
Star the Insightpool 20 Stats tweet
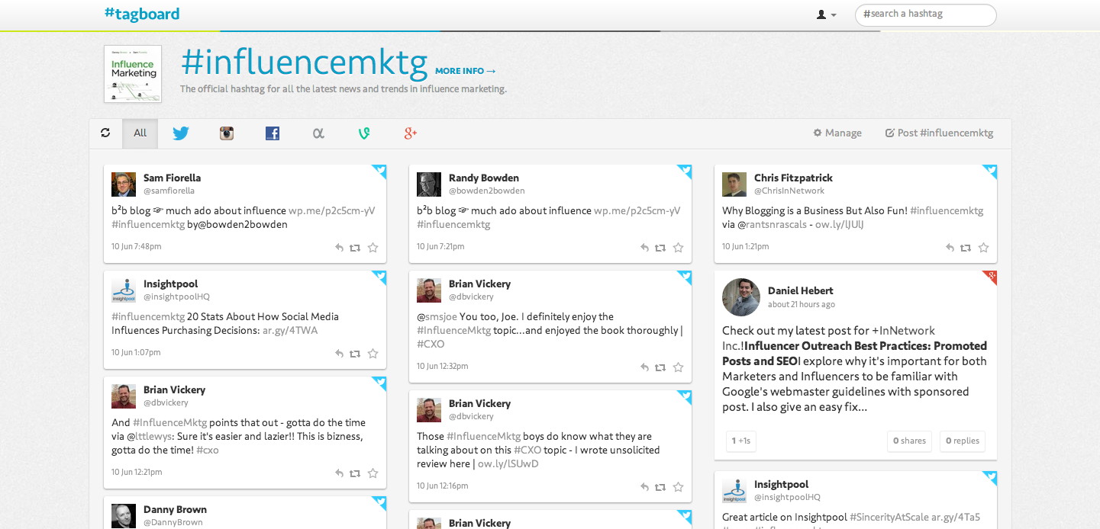click(373, 354)
